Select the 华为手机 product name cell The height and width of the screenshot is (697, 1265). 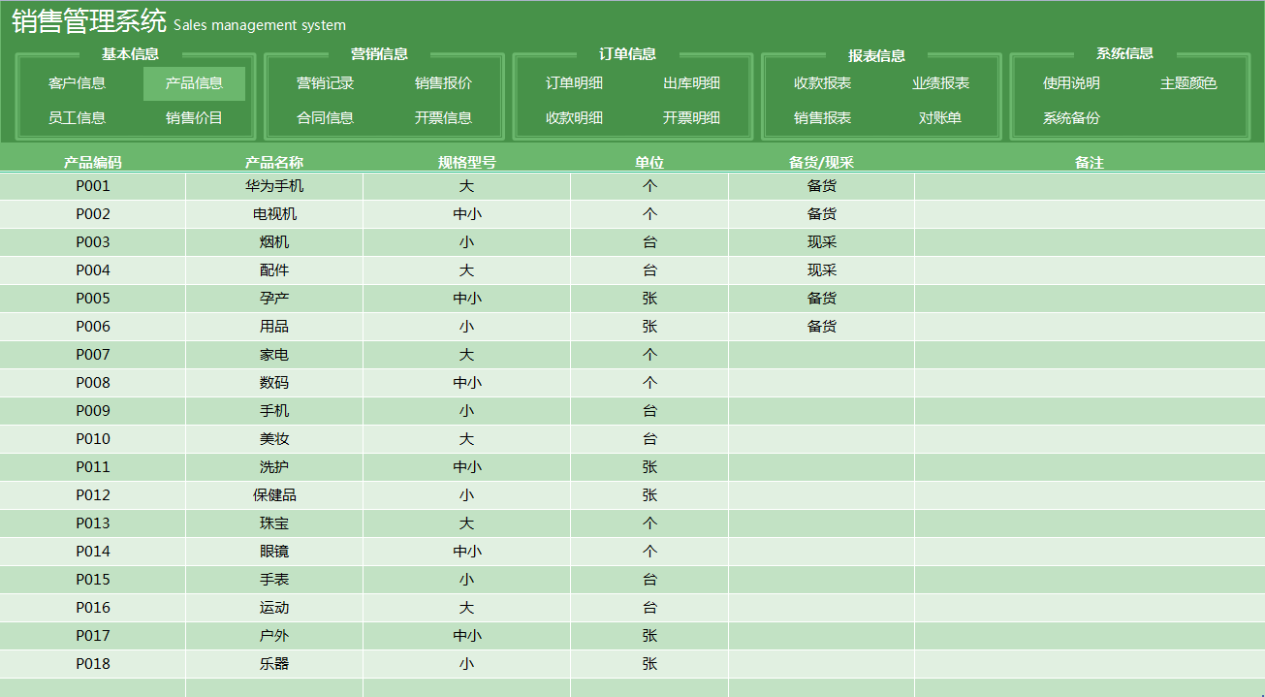pyautogui.click(x=274, y=185)
